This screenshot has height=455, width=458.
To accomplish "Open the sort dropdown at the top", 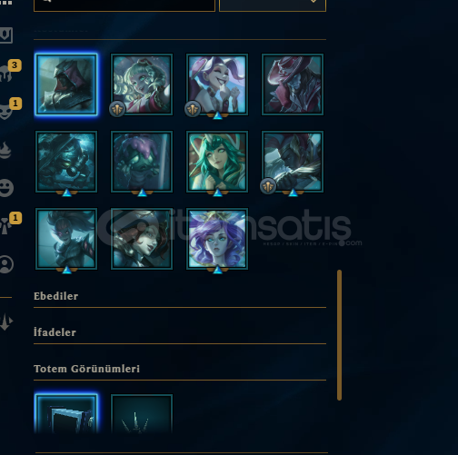I will click(273, 5).
